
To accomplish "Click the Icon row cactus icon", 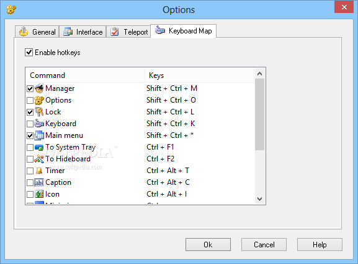I will click(x=39, y=194).
